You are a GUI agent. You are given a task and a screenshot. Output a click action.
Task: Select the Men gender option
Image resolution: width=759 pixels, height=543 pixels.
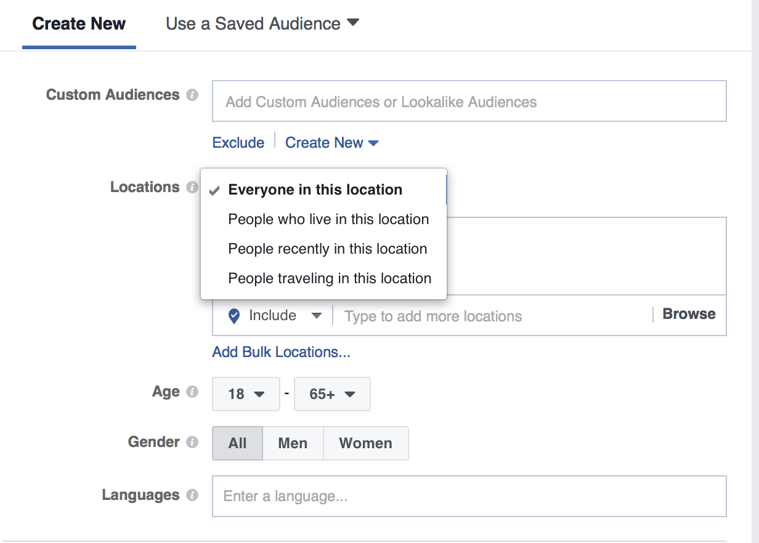pos(292,443)
